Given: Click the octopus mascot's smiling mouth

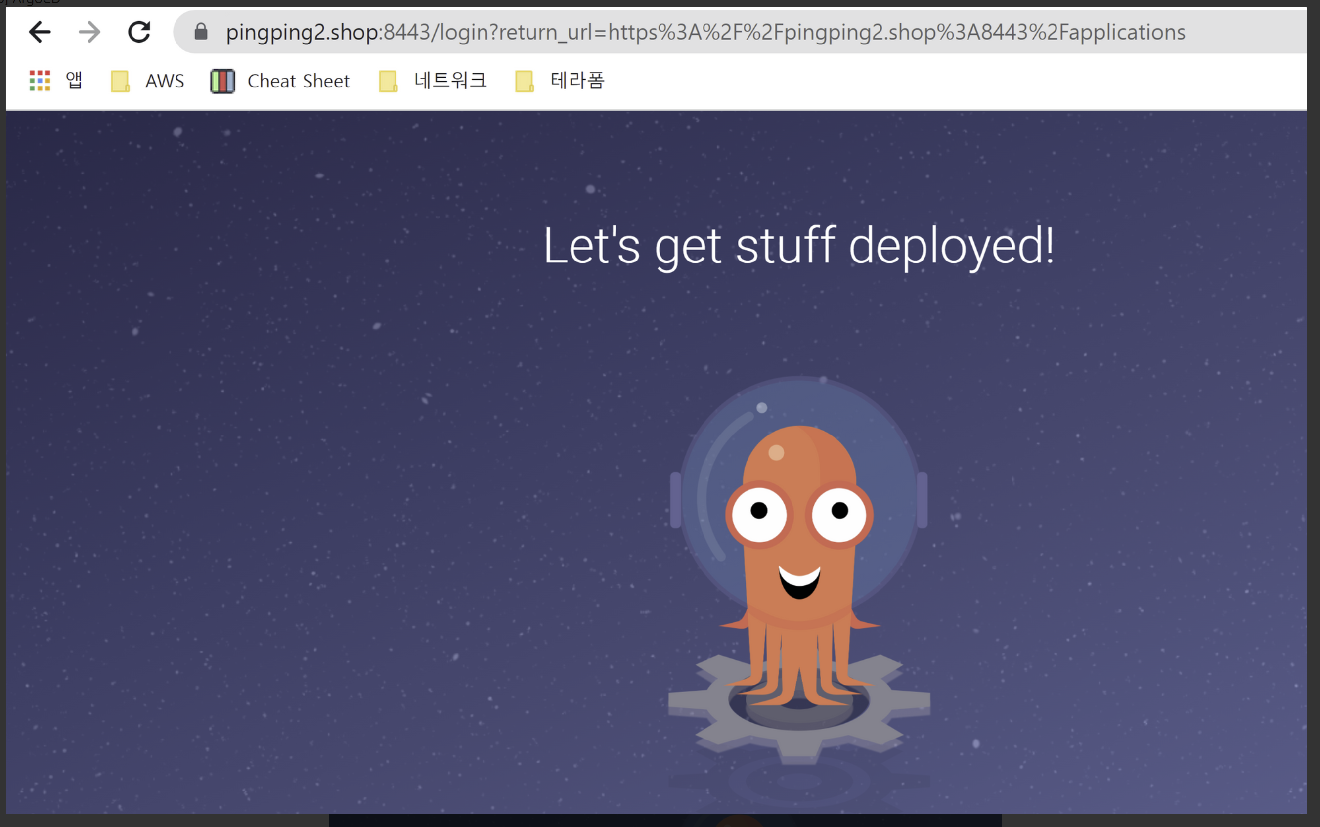Looking at the screenshot, I should pos(799,582).
